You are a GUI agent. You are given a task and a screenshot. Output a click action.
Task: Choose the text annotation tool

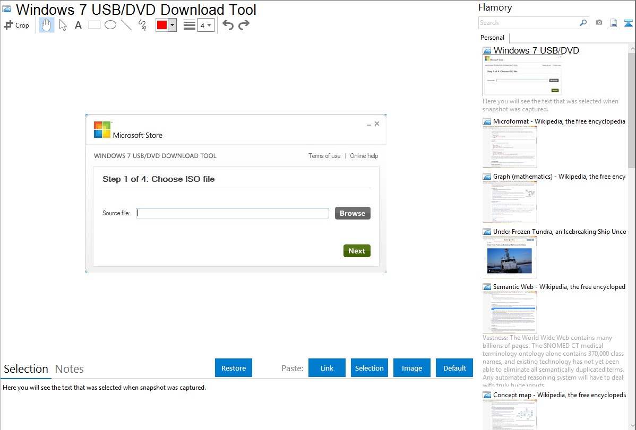(x=78, y=25)
